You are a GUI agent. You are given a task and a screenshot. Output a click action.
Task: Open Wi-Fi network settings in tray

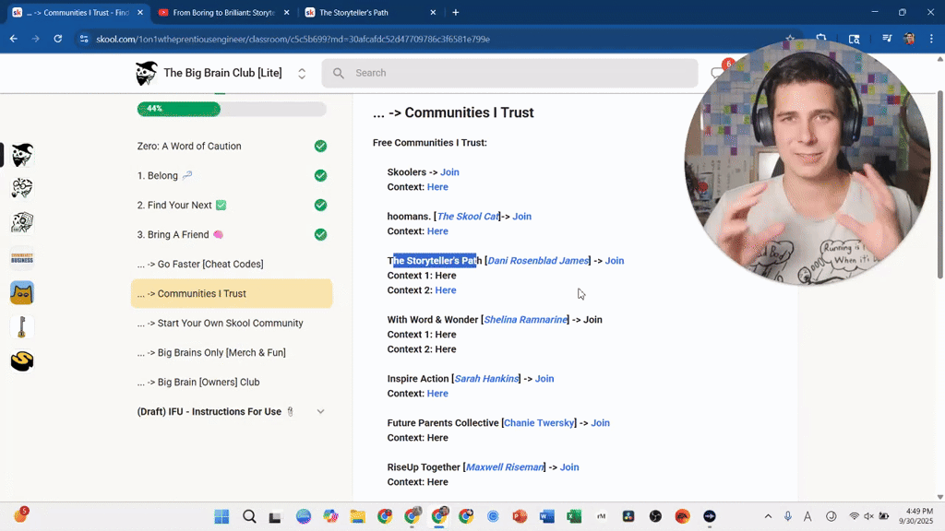click(854, 516)
